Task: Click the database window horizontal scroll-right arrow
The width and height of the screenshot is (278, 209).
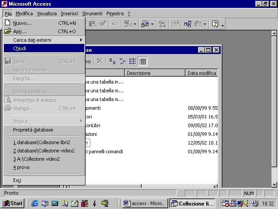Action: click(215, 186)
